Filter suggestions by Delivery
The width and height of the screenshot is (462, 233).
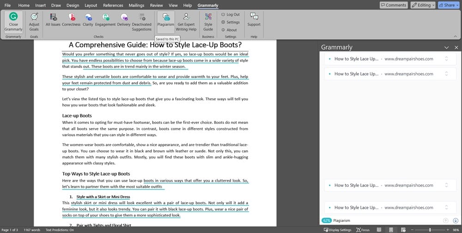pyautogui.click(x=124, y=20)
